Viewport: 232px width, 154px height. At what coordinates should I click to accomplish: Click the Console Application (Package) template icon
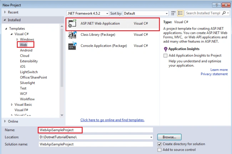coord(72,46)
